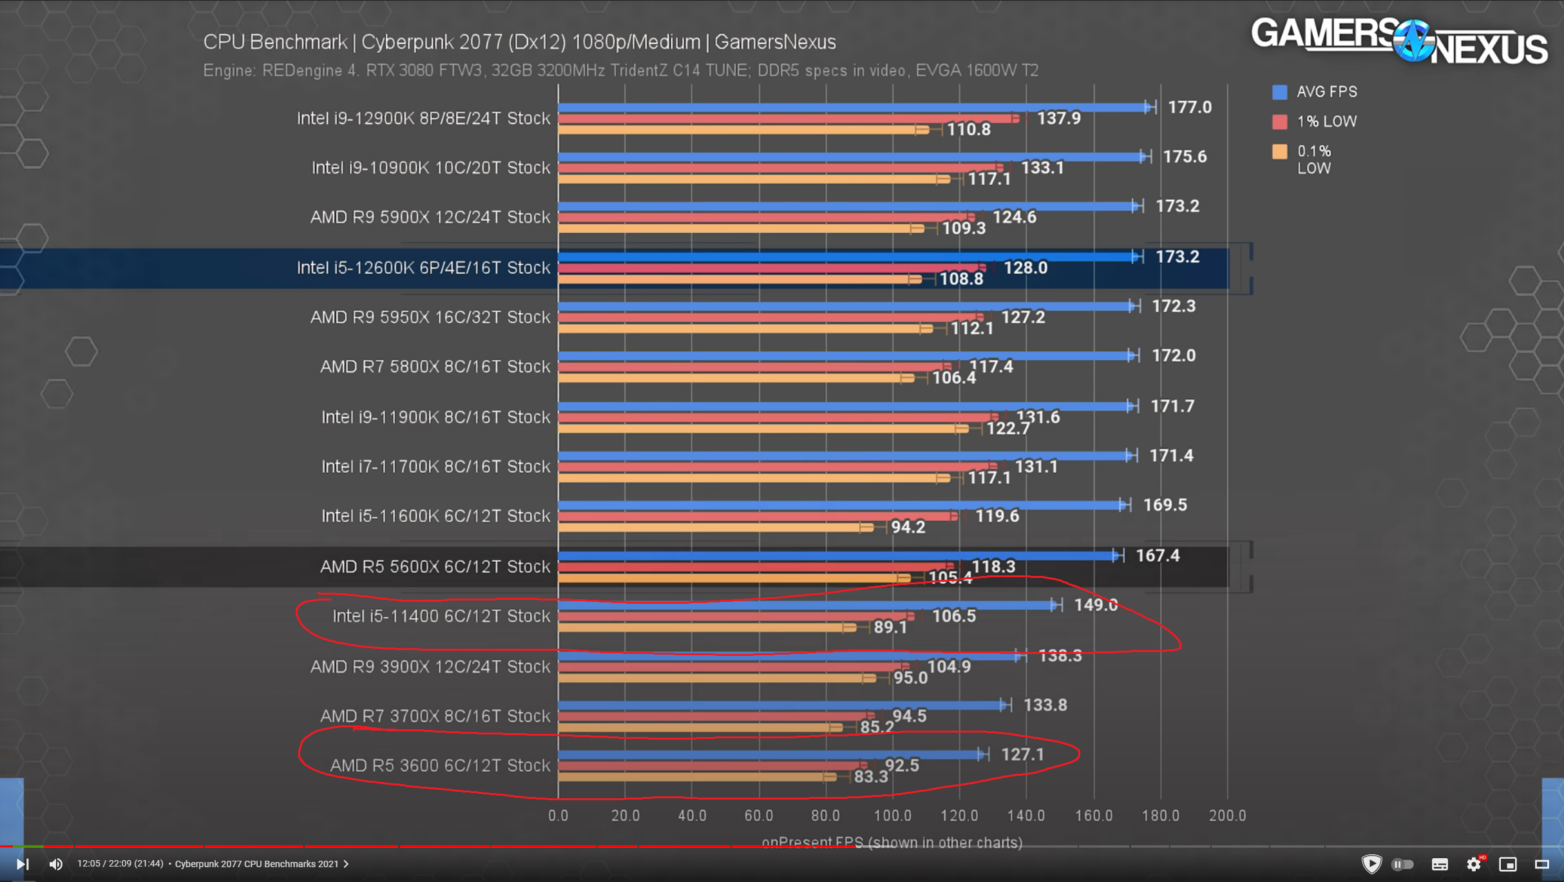Enable miniplayer mode icon
The width and height of the screenshot is (1564, 882).
[x=1508, y=864]
